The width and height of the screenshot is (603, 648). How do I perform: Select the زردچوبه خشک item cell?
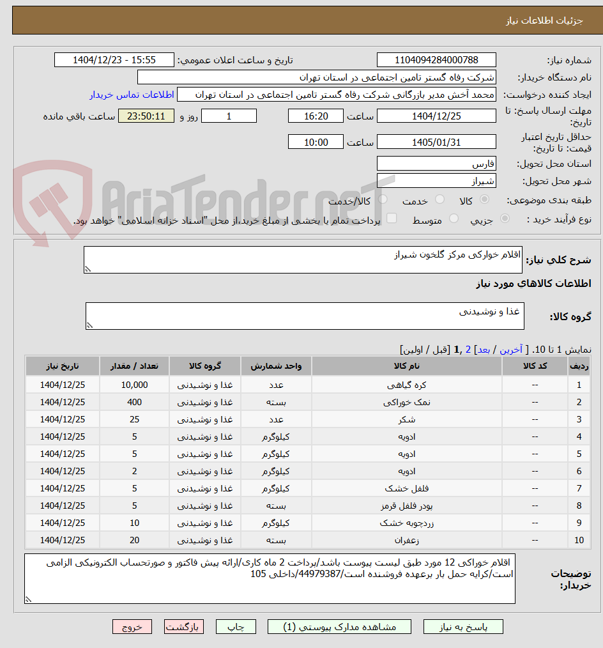tap(407, 523)
